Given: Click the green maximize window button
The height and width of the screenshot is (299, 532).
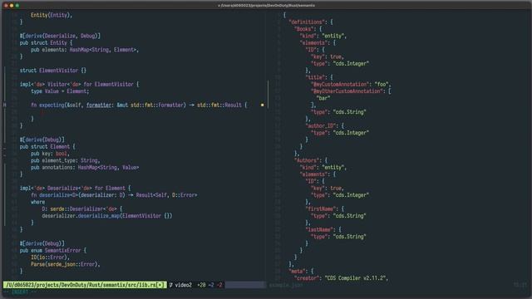Looking at the screenshot, I should tap(17, 6).
